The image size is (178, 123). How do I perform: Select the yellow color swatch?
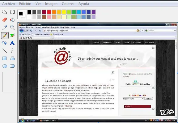click(x=64, y=12)
